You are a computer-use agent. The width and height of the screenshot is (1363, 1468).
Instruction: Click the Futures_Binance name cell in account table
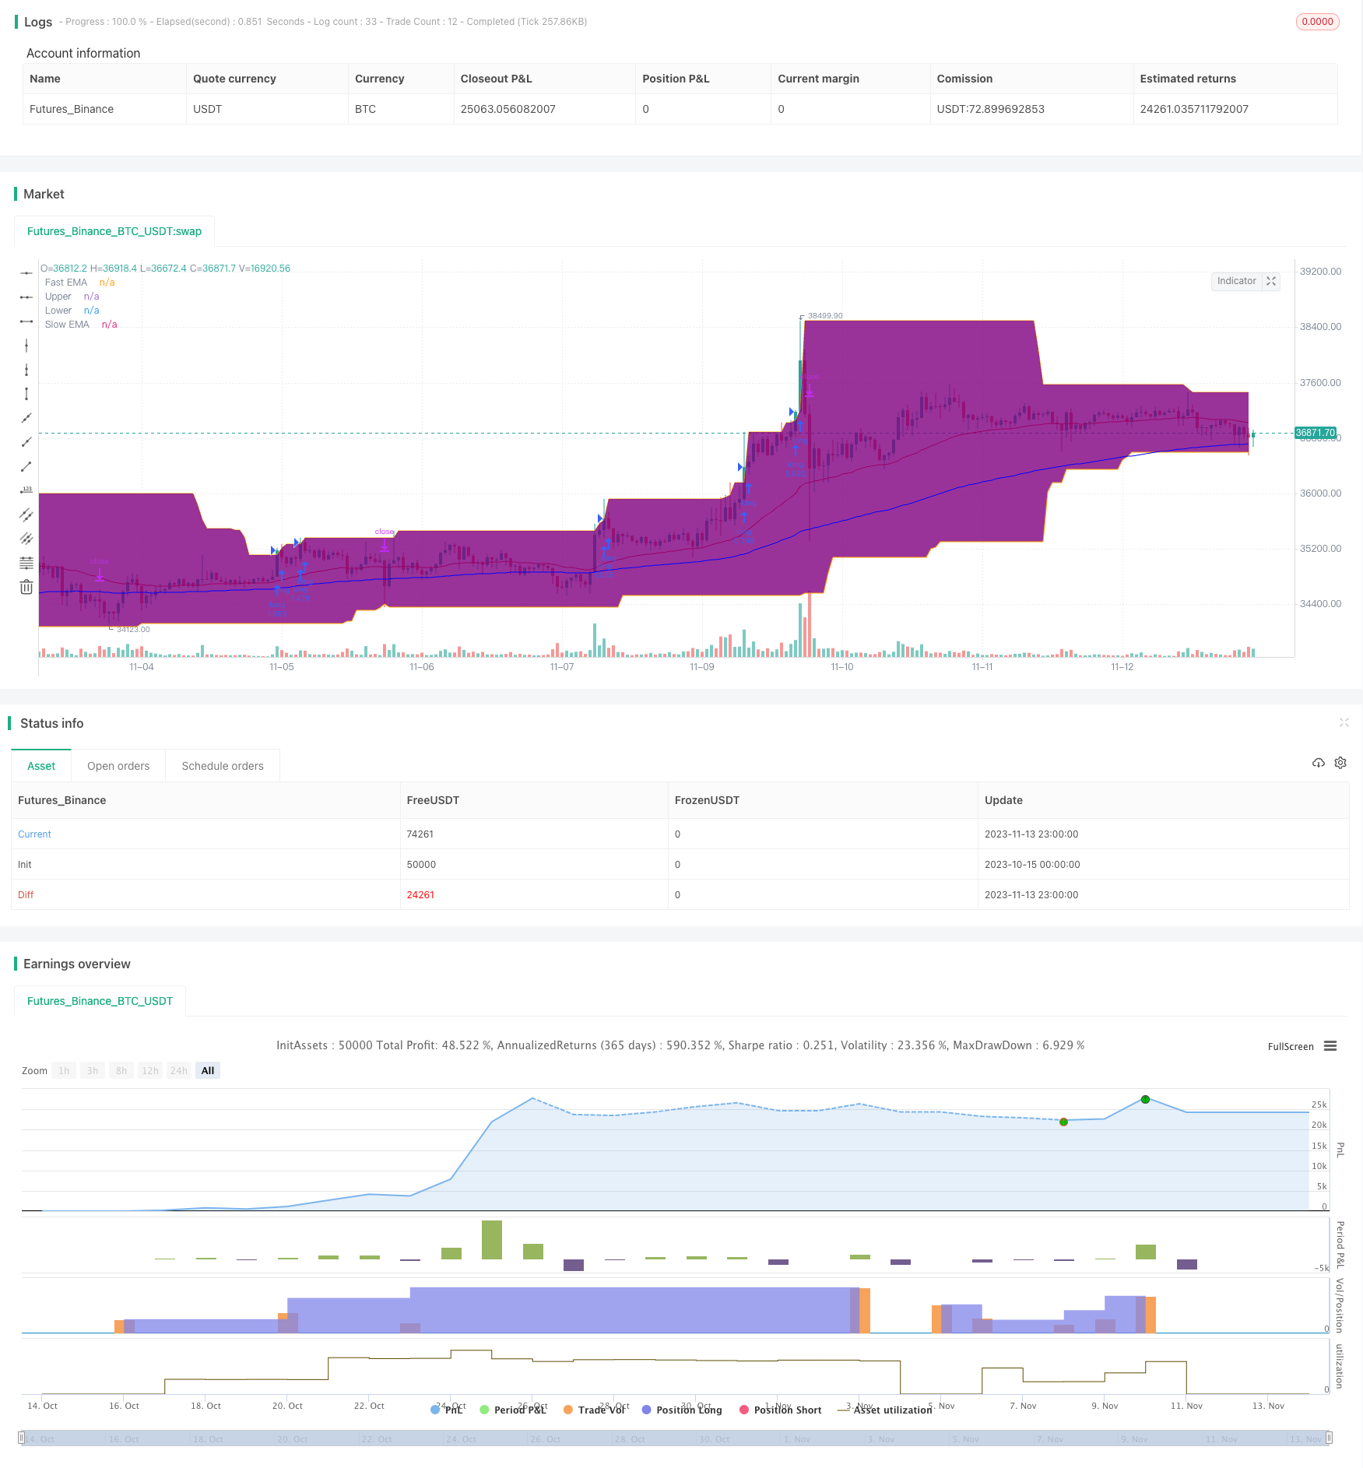[72, 109]
